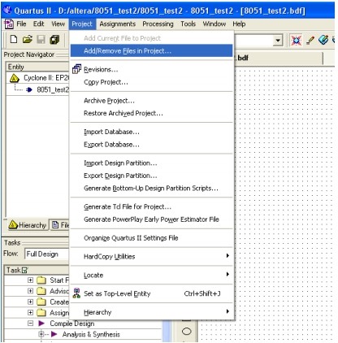
Task: Select Restore Archived Project...
Action: tap(151, 113)
